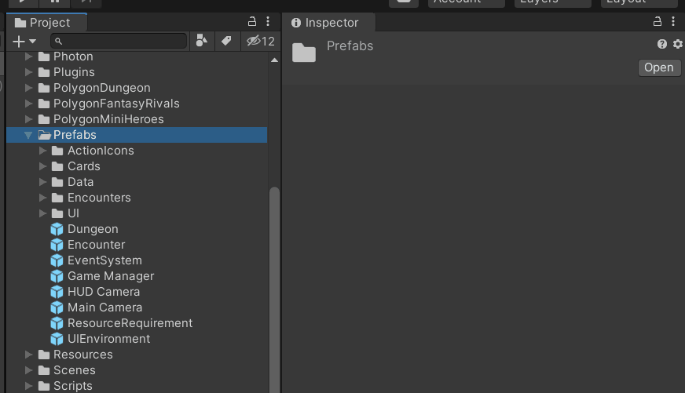This screenshot has width=685, height=393.
Task: Toggle the Project panel lock icon
Action: pyautogui.click(x=252, y=21)
